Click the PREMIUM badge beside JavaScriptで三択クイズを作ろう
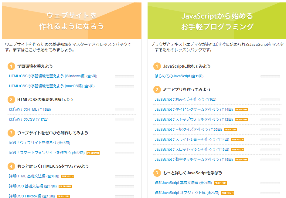The image size is (286, 198). 230,129
